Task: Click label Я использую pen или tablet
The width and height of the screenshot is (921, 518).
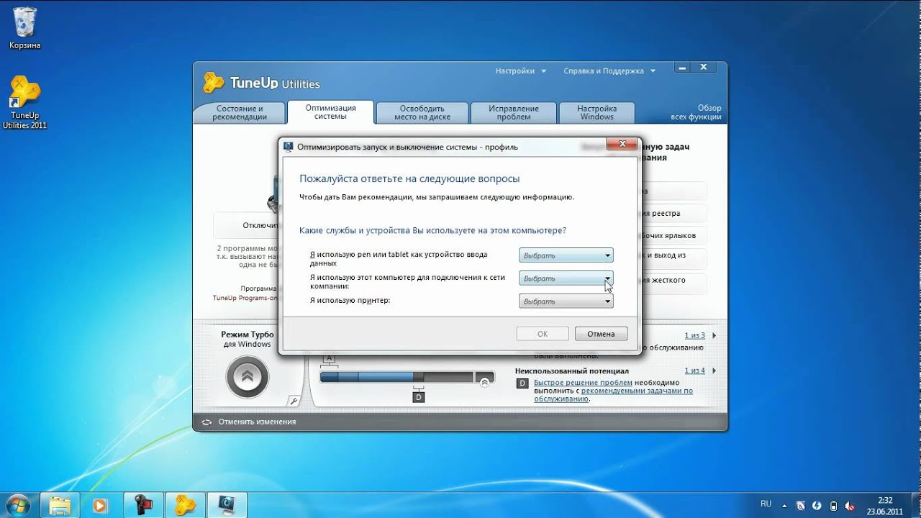Action: tap(399, 259)
